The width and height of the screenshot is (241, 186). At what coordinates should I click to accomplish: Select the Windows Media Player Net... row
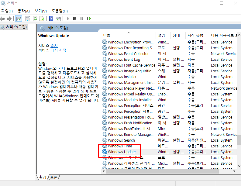(169, 88)
